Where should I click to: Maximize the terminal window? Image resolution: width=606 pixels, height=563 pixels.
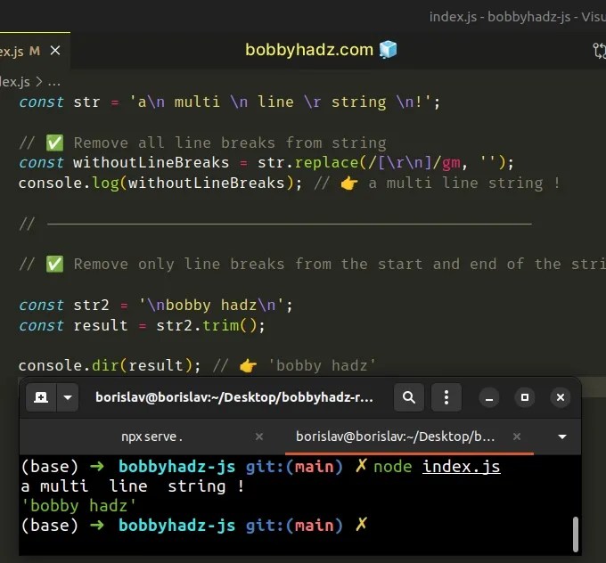pos(525,397)
